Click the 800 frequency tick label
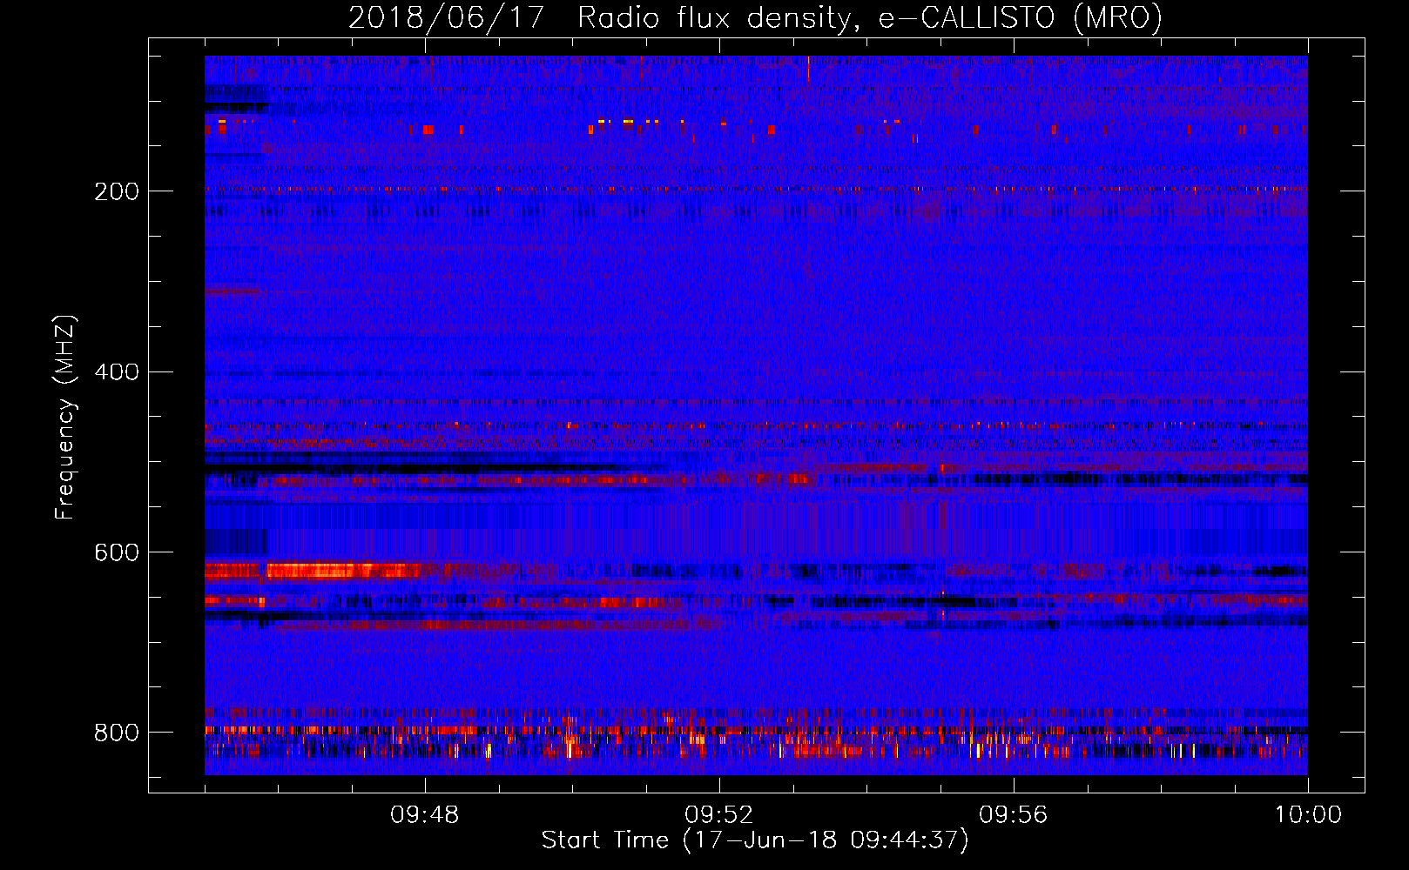 coord(117,733)
